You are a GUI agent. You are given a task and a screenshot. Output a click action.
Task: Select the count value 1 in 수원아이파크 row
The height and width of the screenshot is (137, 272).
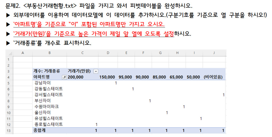(x=184, y=107)
